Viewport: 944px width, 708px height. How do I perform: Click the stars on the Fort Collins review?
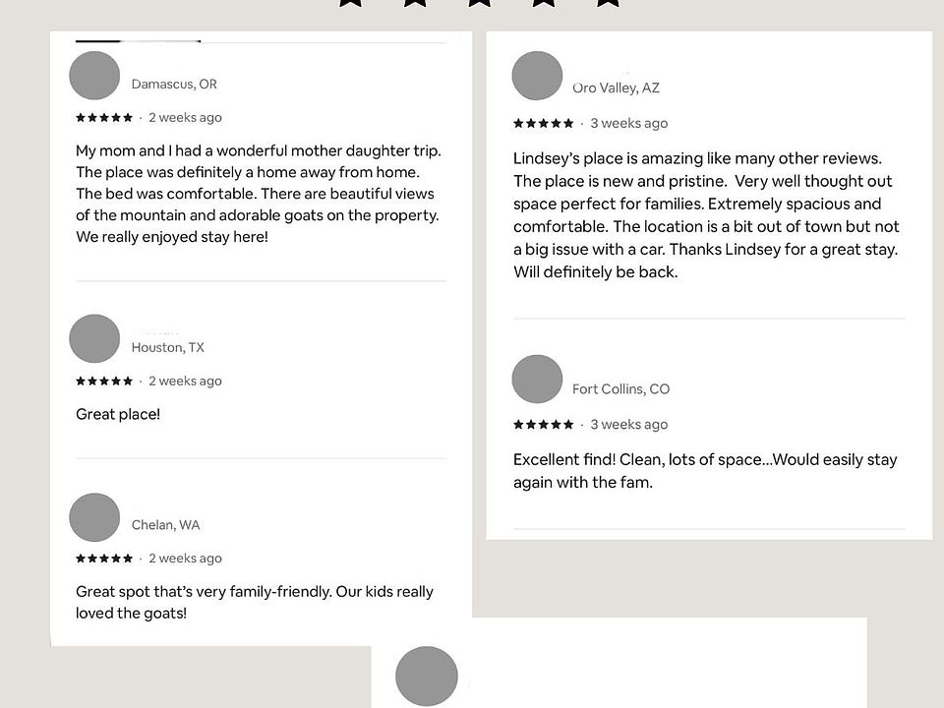544,425
